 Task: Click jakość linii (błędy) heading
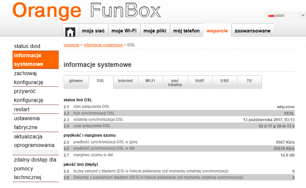[81, 164]
